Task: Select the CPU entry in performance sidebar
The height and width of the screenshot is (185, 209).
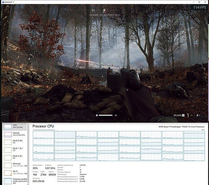Action: (15, 127)
